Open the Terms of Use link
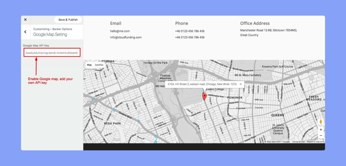The height and width of the screenshot is (166, 346). pyautogui.click(x=298, y=141)
